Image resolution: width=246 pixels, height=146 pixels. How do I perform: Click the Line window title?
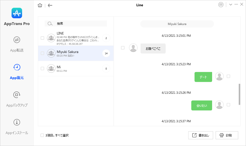[140, 5]
